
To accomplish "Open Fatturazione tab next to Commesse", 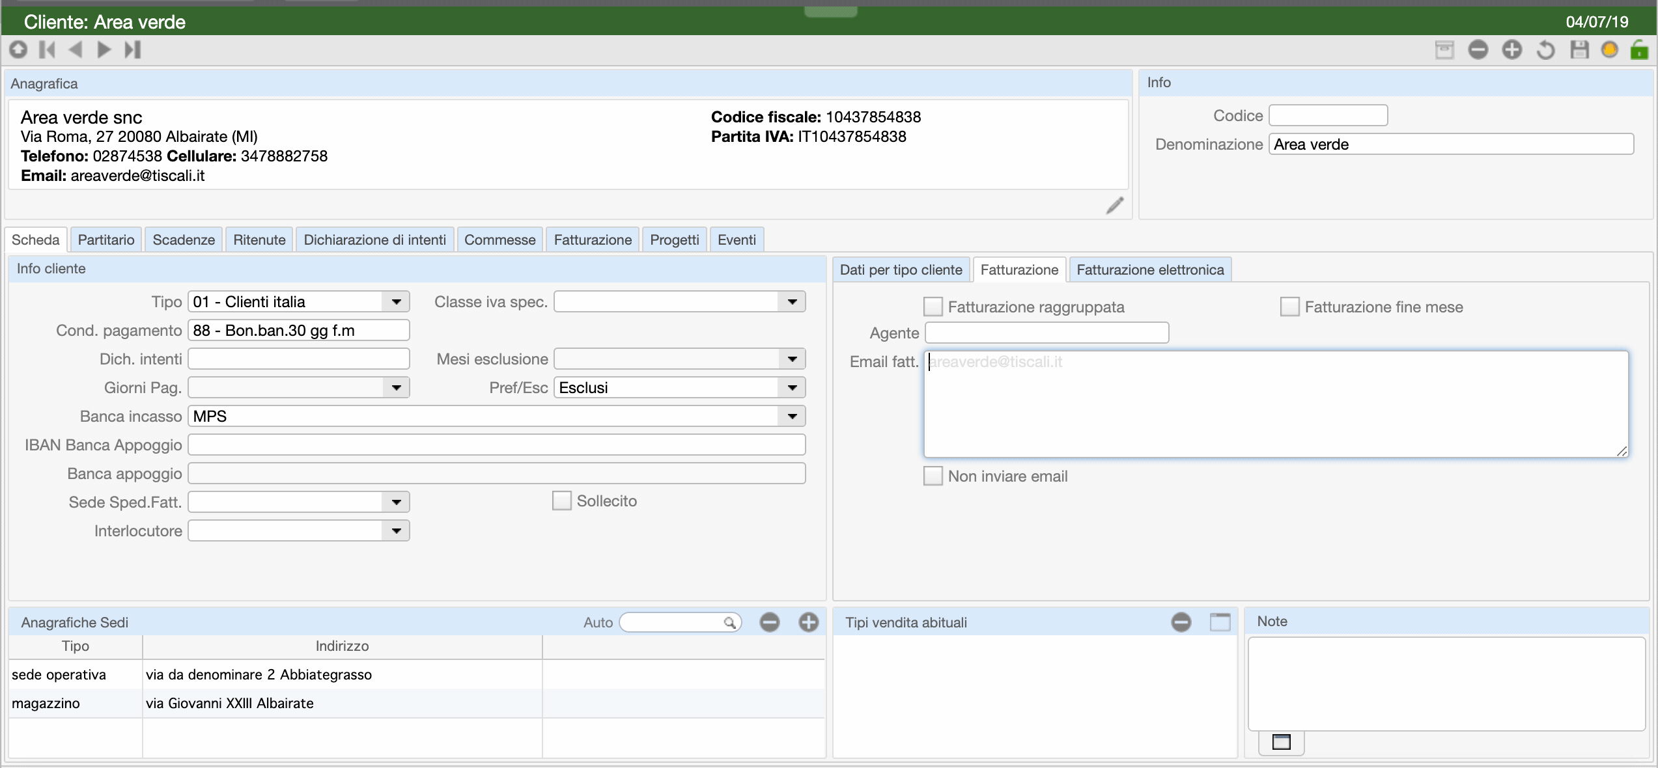I will coord(593,240).
